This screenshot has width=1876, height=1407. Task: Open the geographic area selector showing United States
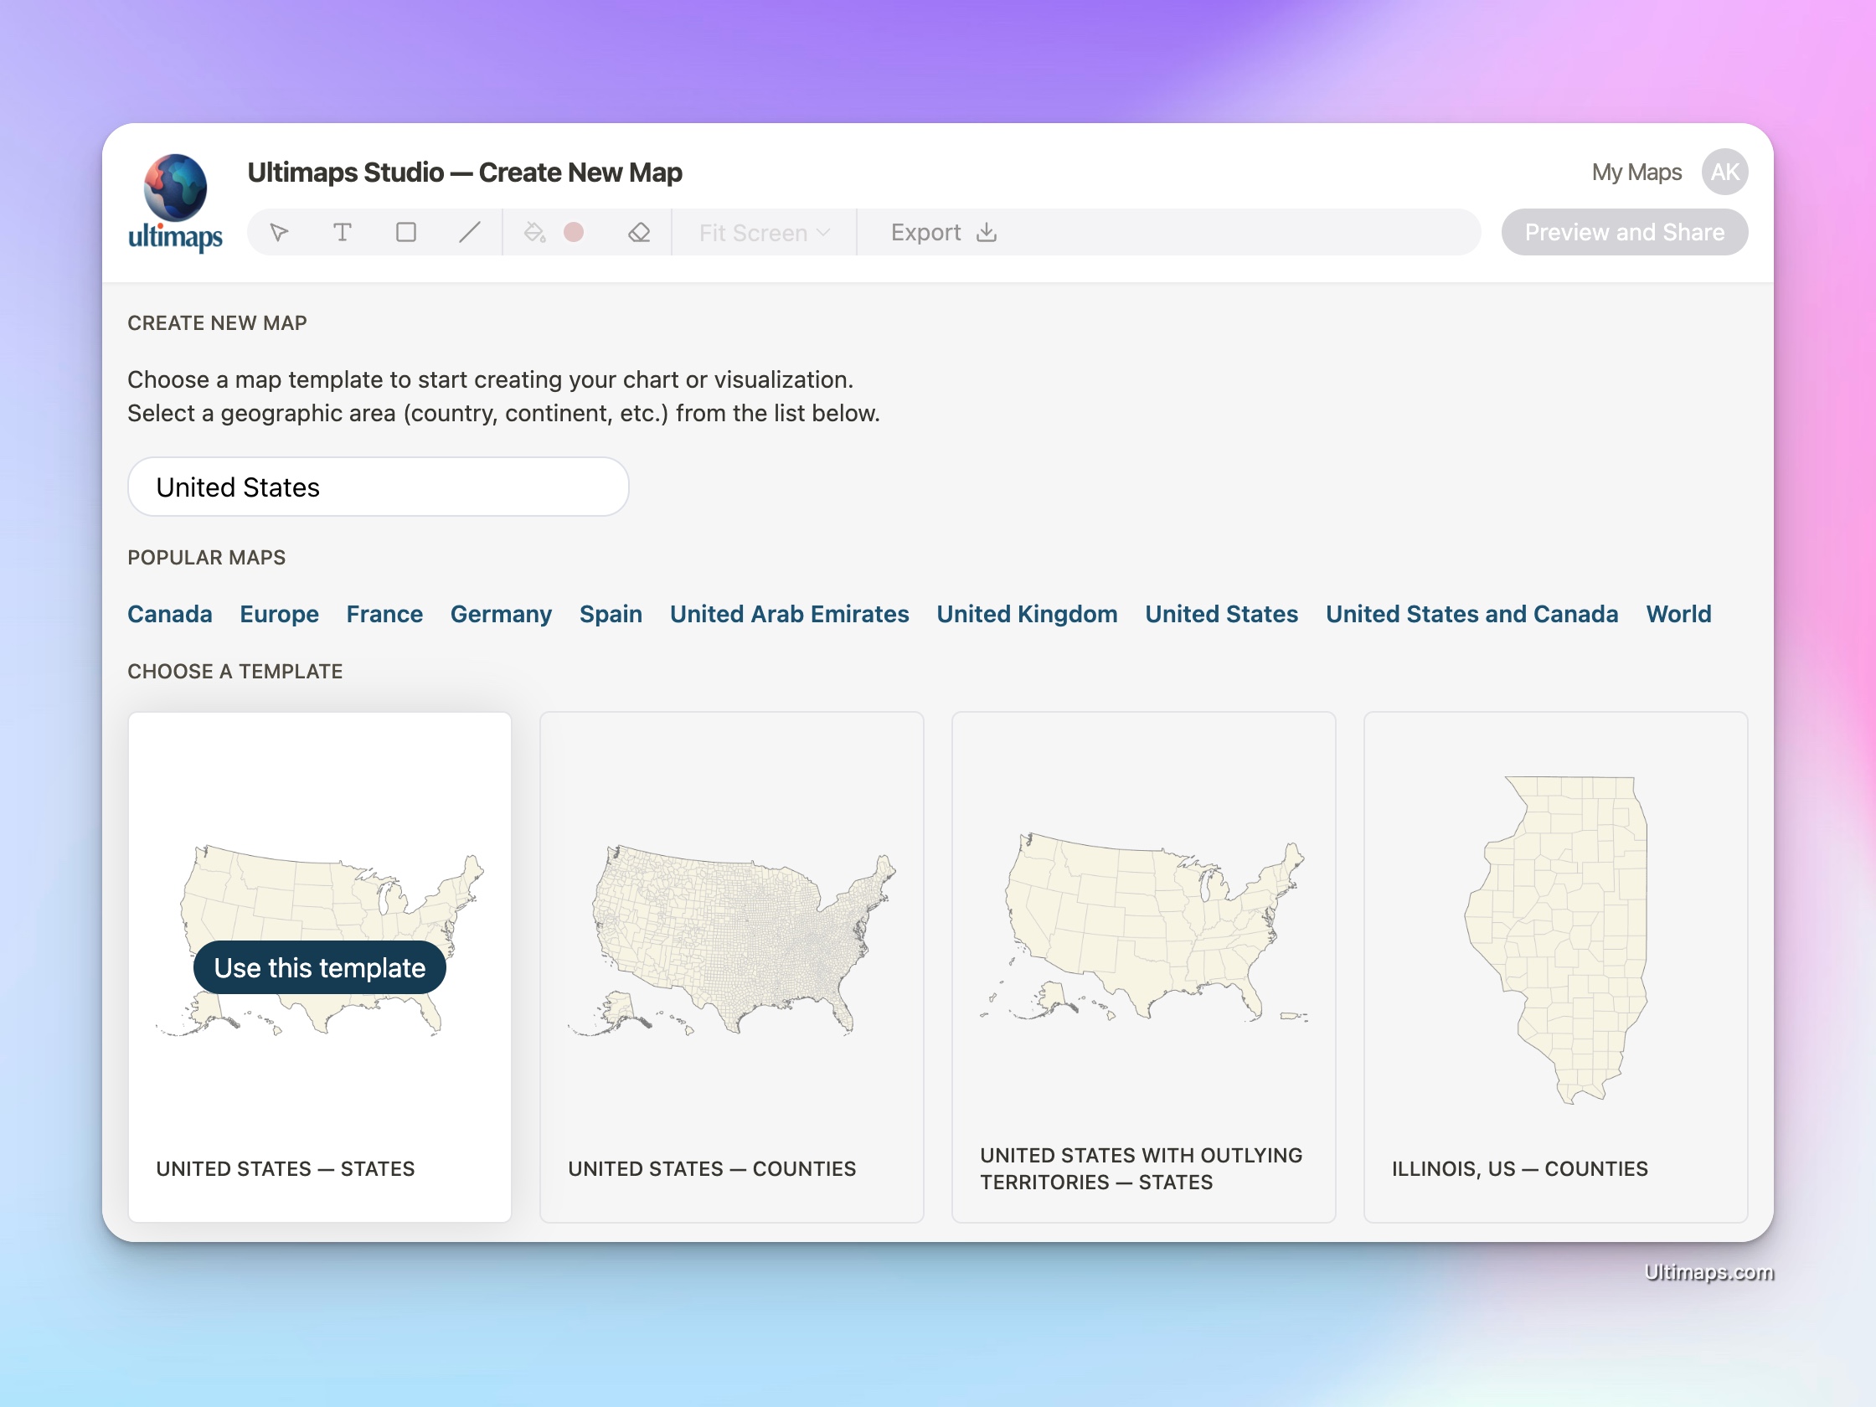[x=379, y=487]
